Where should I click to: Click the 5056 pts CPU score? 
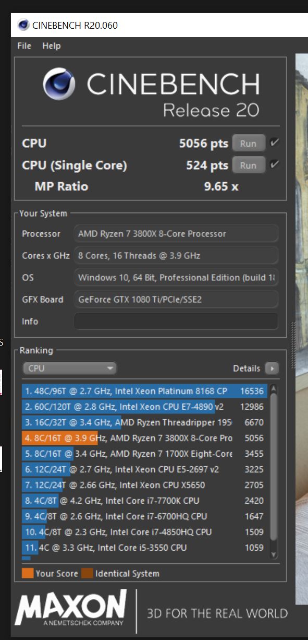204,143
